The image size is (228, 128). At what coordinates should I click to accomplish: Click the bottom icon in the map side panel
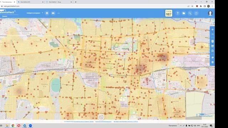(x=212, y=62)
